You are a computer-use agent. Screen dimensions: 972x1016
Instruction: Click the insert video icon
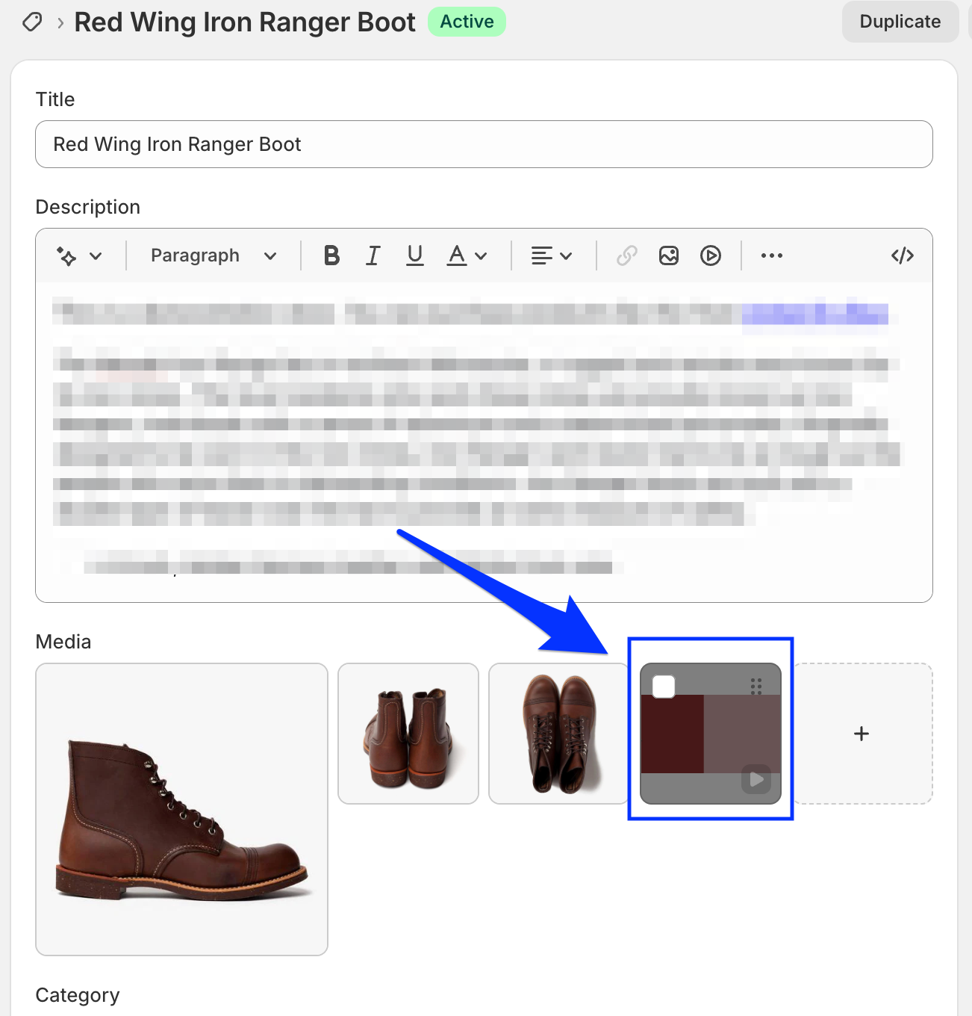click(711, 255)
